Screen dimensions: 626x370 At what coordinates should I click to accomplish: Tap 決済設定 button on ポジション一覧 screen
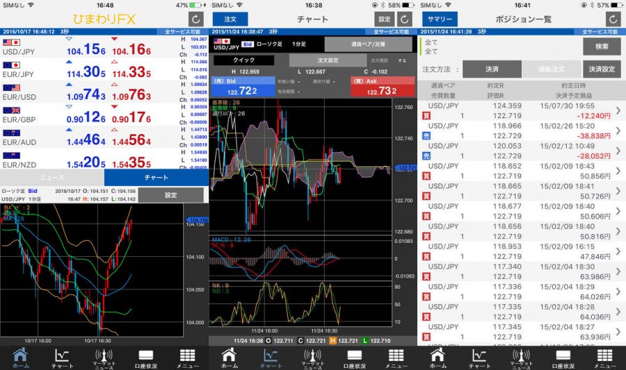(x=602, y=69)
